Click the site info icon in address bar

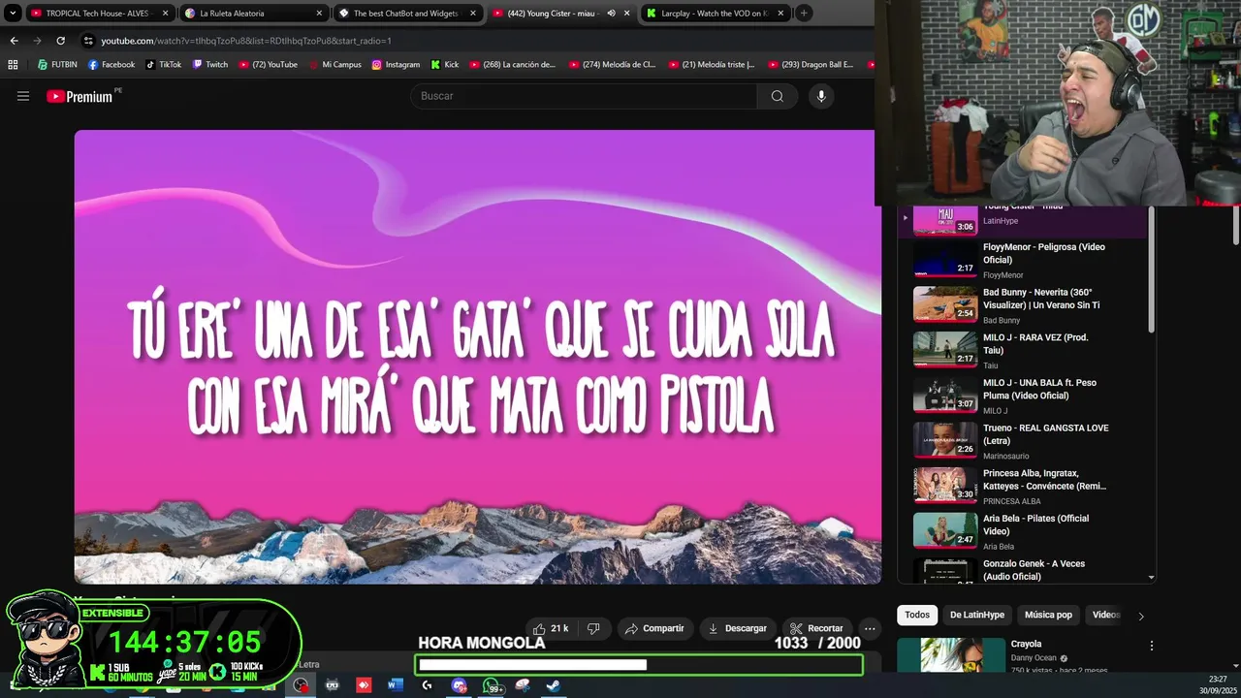point(88,41)
